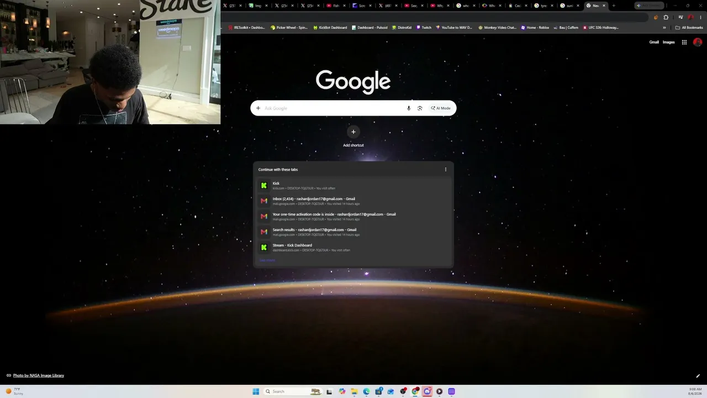Open the Monkey: Video Chat bookmark
Viewport: 707px width, 398px height.
497,28
